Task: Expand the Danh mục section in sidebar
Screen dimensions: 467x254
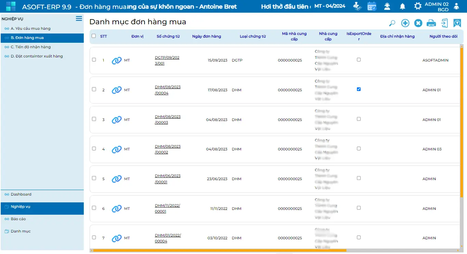Action: point(21,231)
